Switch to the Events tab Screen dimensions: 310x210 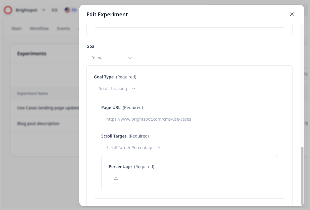(x=64, y=29)
